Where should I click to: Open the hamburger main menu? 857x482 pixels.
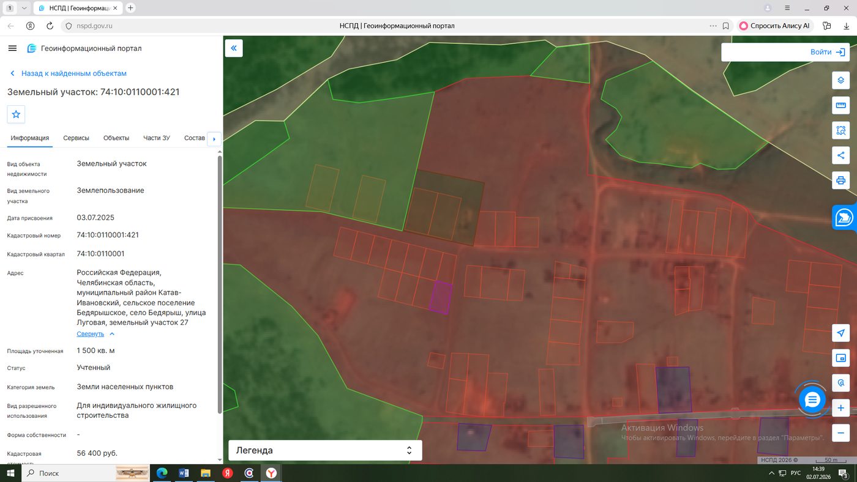click(12, 48)
